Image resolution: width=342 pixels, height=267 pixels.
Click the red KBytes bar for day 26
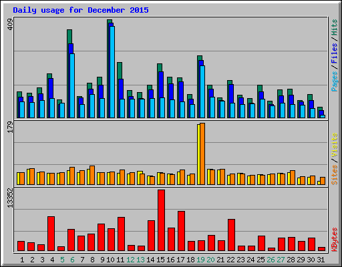coord(271,249)
